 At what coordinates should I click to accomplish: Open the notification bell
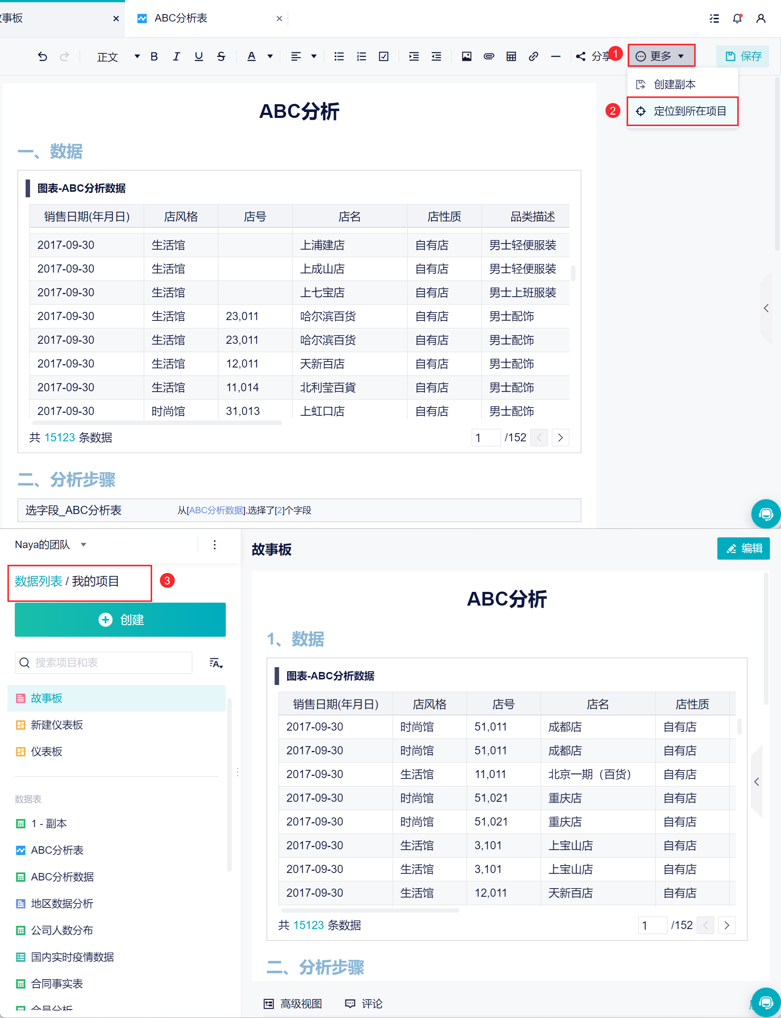tap(737, 19)
